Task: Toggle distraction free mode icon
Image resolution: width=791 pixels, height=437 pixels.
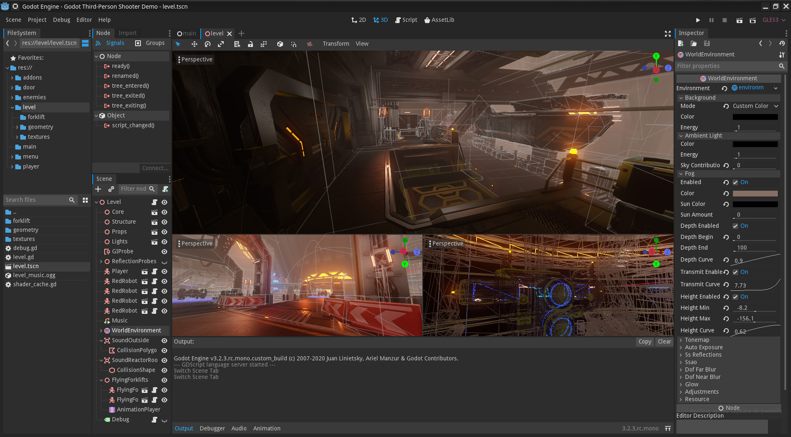Action: [668, 33]
